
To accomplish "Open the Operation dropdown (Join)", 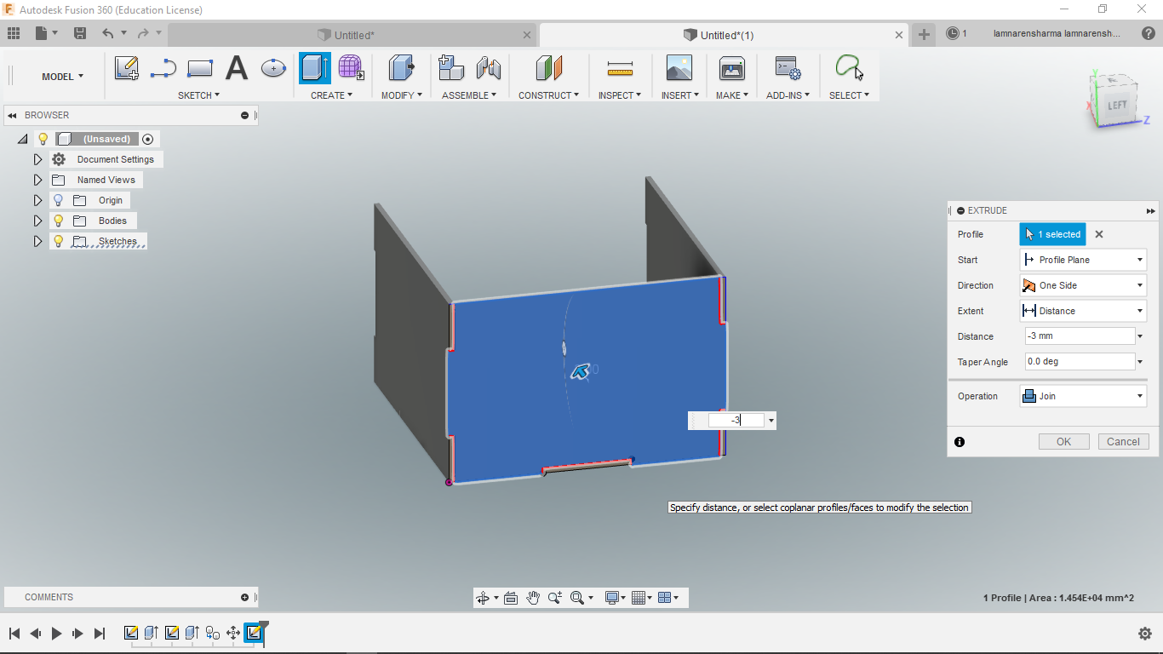I will coord(1083,396).
